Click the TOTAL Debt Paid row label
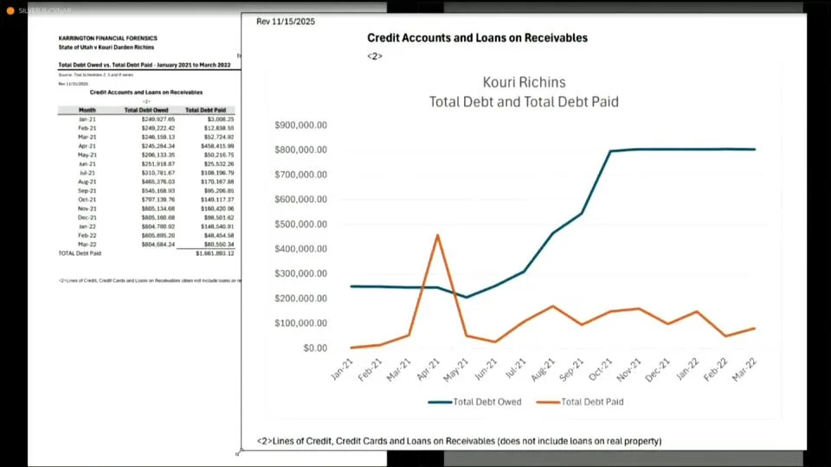Image resolution: width=831 pixels, height=467 pixels. point(80,253)
